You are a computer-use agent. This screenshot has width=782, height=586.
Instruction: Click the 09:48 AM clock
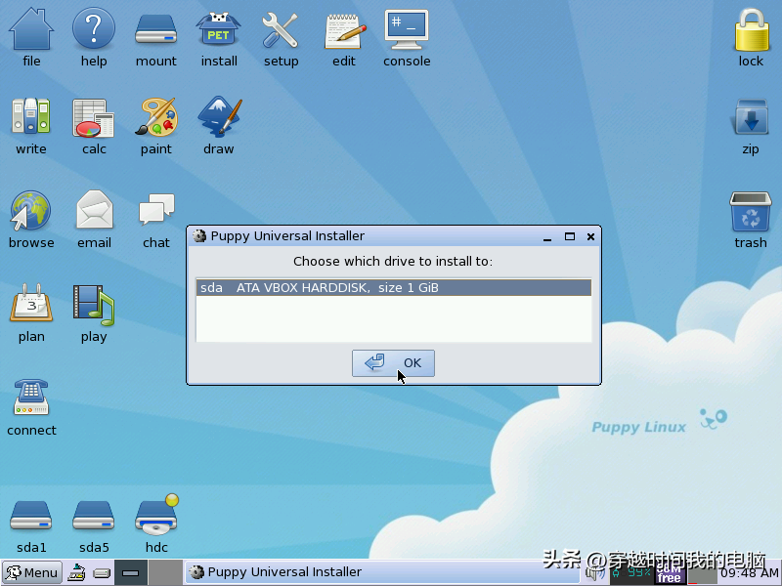pos(749,574)
